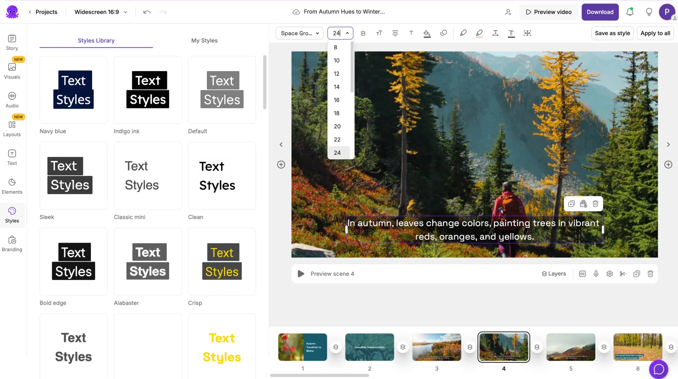Expand the Space Grotesk font dropdown
The image size is (678, 379).
(299, 33)
